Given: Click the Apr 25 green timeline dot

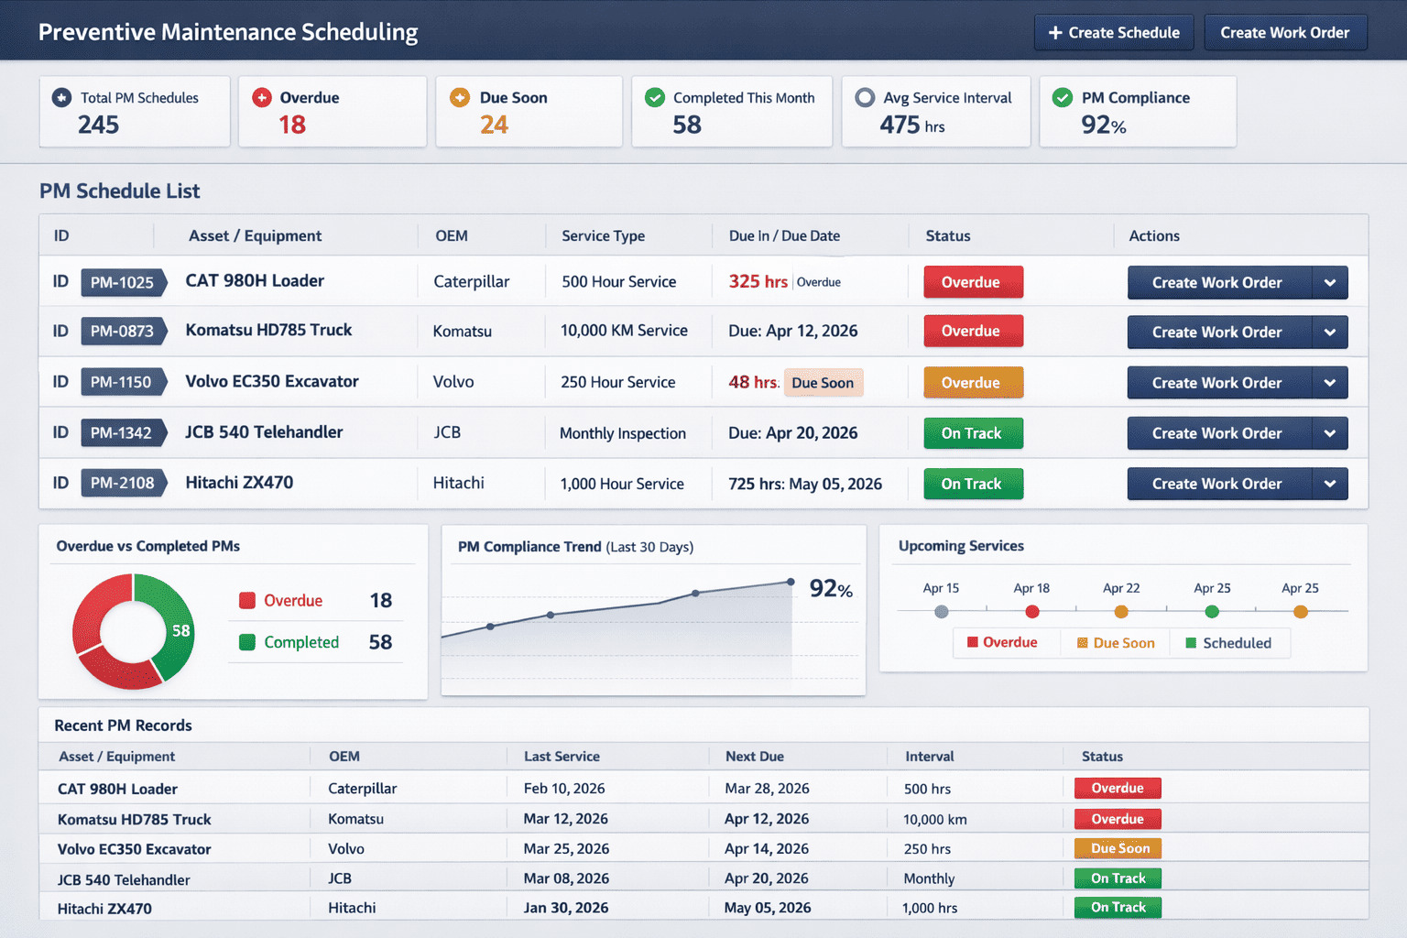Looking at the screenshot, I should tap(1211, 612).
